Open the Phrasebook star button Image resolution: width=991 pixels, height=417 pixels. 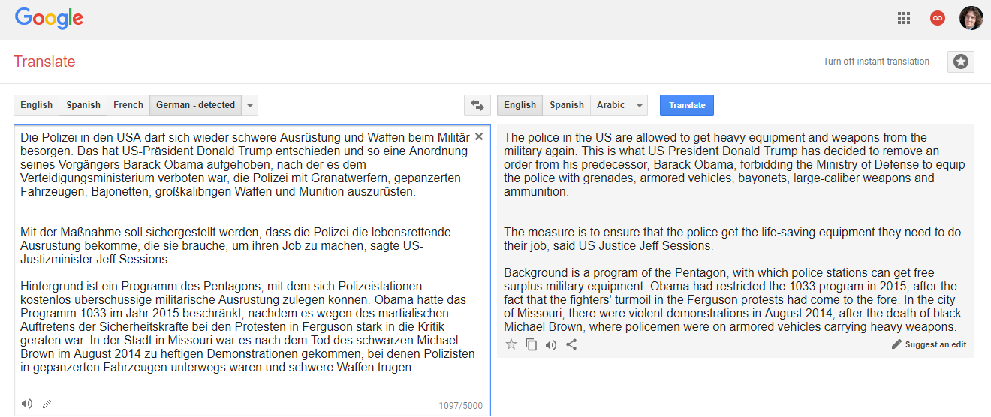tap(961, 61)
